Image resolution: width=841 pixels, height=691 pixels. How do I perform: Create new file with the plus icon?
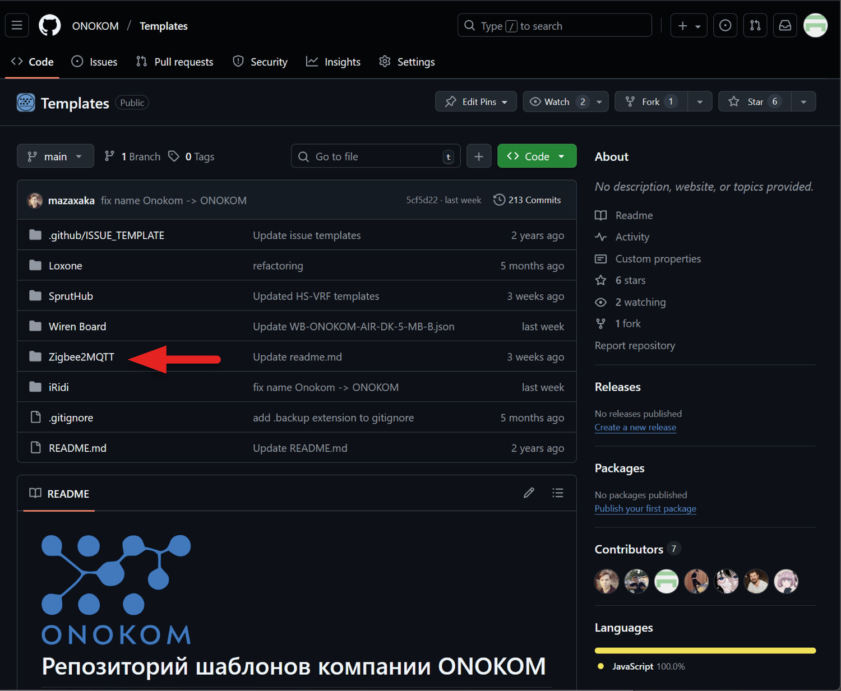click(479, 156)
